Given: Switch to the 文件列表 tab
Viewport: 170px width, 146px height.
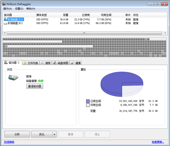Looking at the screenshot, I should [31, 63].
